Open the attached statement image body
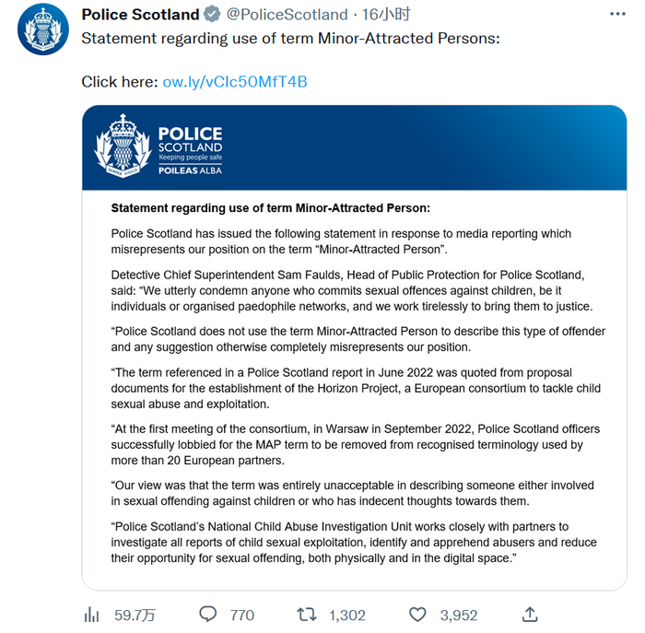Screen dimensions: 645x633 click(x=355, y=387)
